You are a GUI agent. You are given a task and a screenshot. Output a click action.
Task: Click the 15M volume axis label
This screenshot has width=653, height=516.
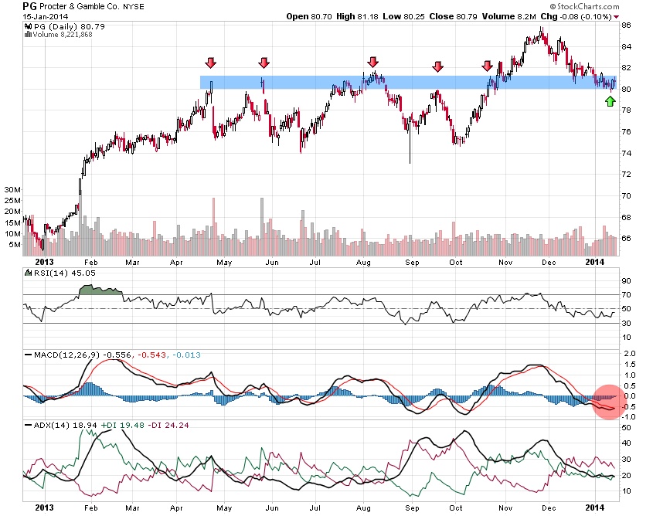tap(12, 222)
